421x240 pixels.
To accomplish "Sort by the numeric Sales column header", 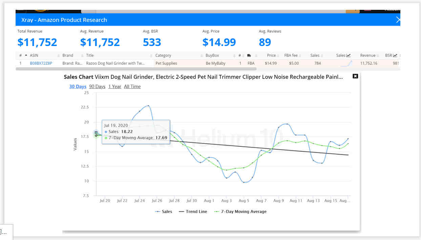I will 315,56.
